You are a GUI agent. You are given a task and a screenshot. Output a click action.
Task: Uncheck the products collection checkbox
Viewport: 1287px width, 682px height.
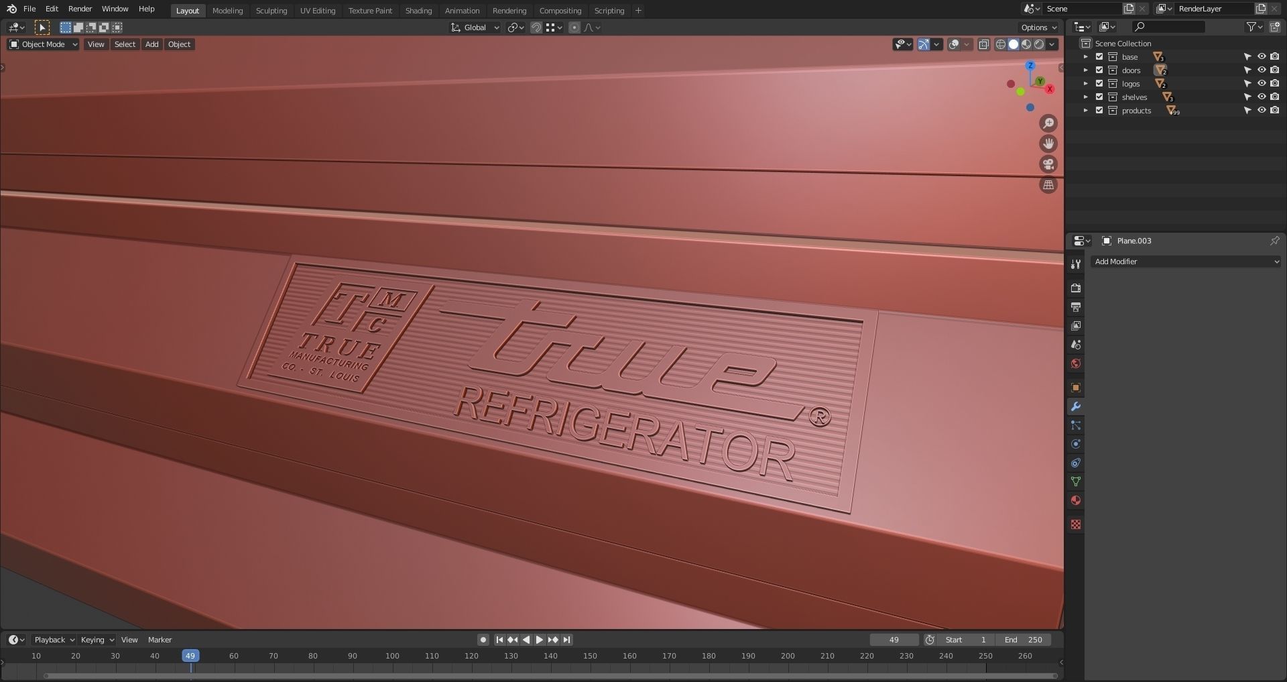coord(1099,111)
